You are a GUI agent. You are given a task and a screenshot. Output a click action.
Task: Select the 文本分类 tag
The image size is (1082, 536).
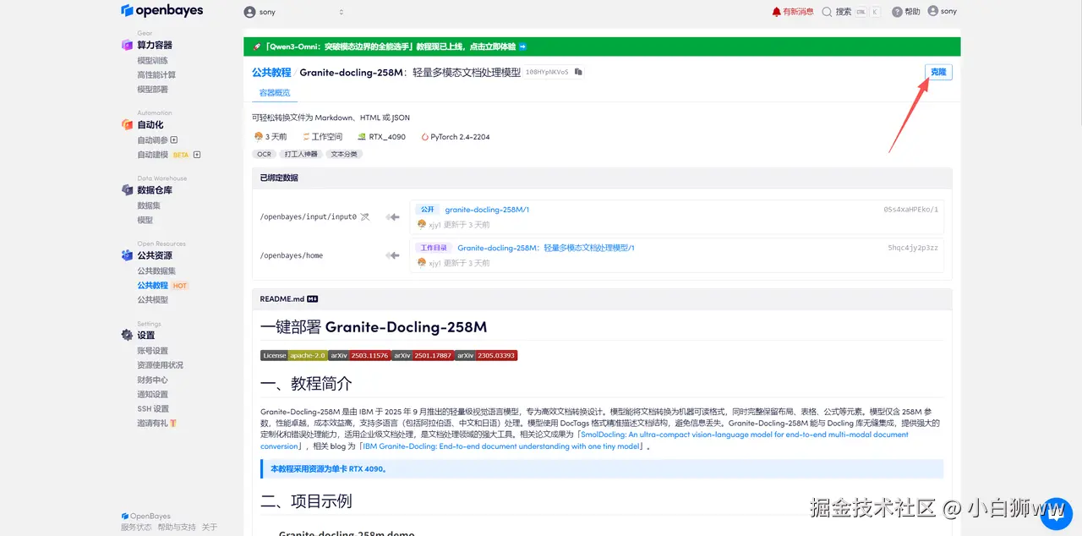344,154
